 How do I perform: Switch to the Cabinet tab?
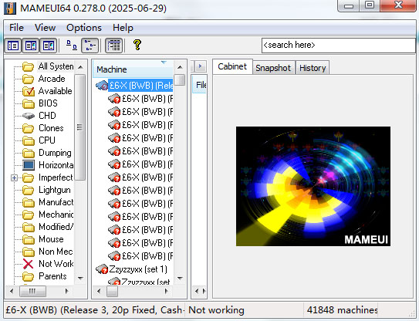tap(232, 66)
